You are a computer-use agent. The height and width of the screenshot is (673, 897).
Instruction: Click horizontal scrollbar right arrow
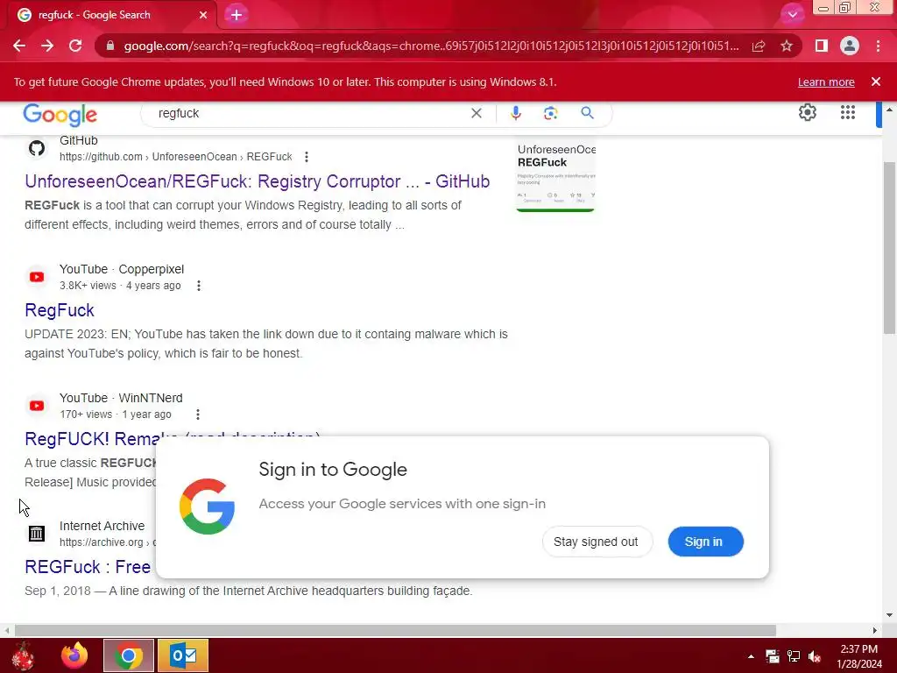(x=875, y=631)
